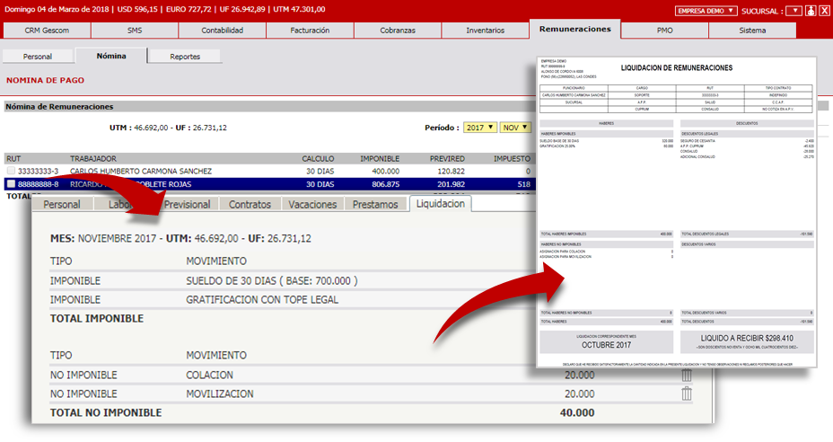Go to the Reportes sub-tab

pyautogui.click(x=184, y=57)
